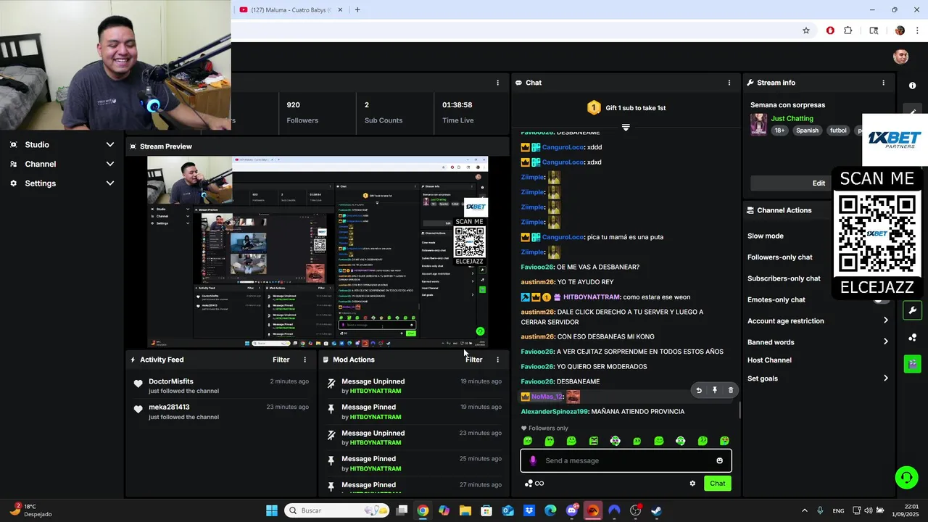Open the Mod Actions three-dot menu
The width and height of the screenshot is (928, 522).
pyautogui.click(x=497, y=360)
